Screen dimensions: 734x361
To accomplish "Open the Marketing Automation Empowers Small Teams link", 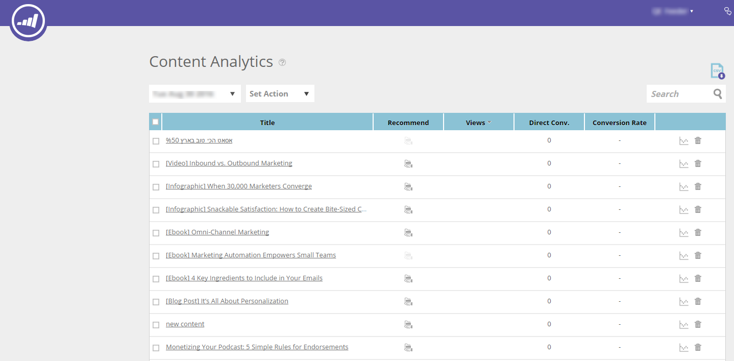I will 251,255.
